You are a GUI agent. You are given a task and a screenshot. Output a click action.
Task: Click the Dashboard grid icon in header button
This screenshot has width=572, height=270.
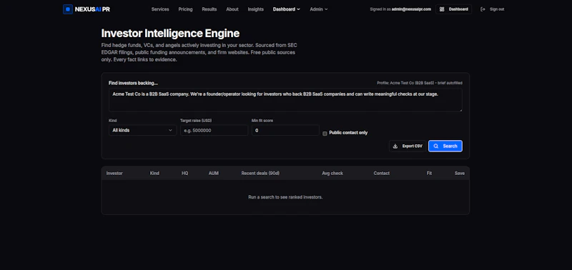(442, 9)
